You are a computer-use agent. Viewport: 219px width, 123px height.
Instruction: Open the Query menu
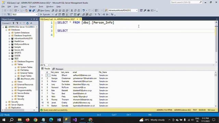click(24, 6)
